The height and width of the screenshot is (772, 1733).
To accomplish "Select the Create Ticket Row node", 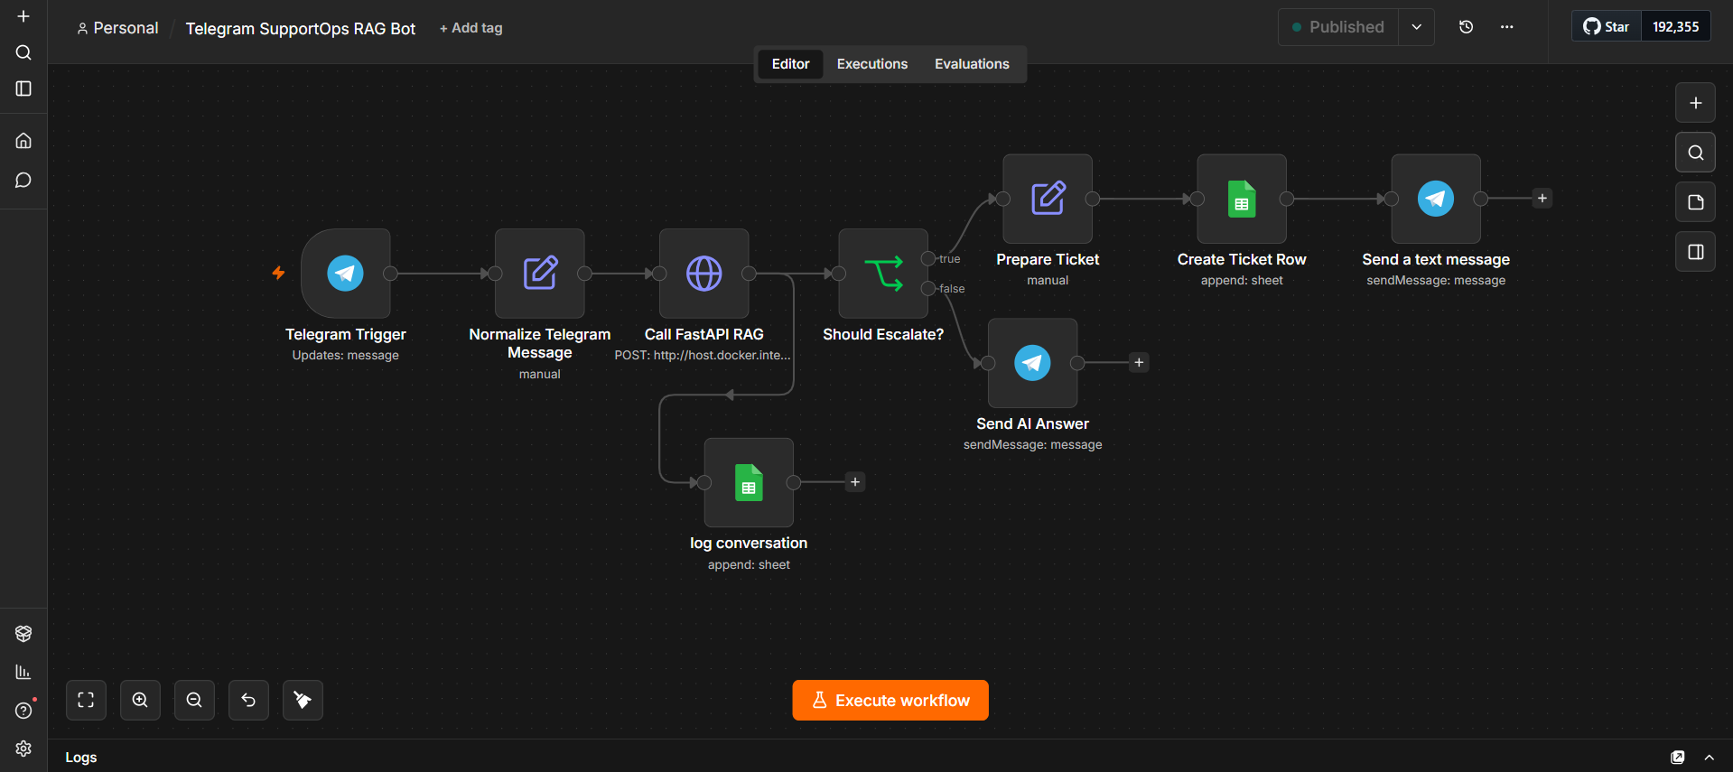I will [1242, 199].
